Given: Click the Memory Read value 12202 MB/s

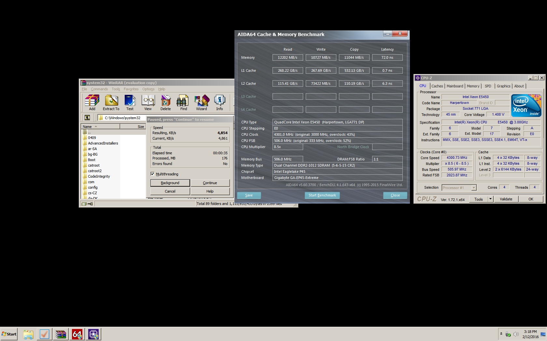Looking at the screenshot, I should click(288, 57).
